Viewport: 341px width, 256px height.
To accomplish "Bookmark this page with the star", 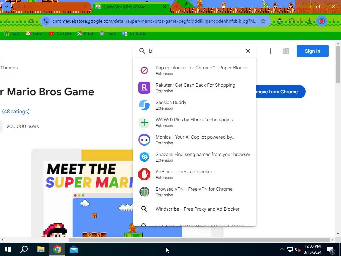I will 263,21.
